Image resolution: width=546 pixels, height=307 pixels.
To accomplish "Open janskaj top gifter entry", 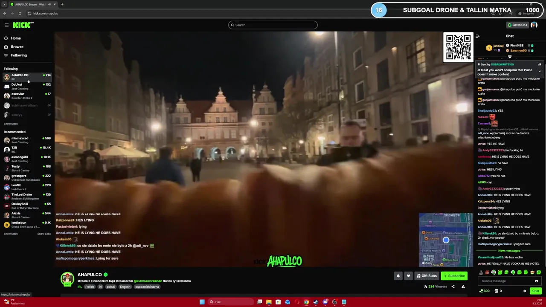I will click(x=495, y=48).
